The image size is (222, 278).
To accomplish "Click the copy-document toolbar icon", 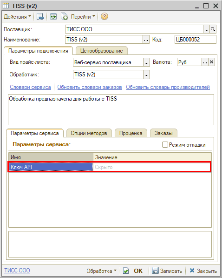I will pyautogui.click(x=64, y=17).
